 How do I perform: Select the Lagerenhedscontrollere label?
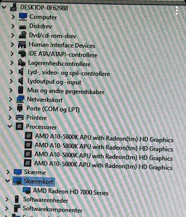59,63
